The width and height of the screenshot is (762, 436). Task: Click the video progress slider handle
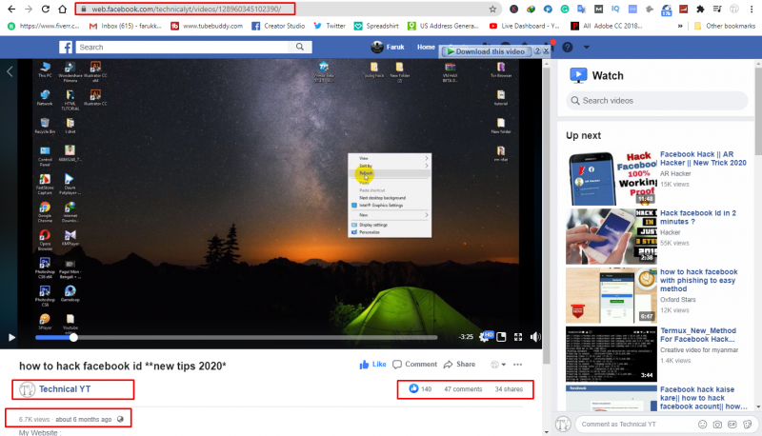(73, 337)
